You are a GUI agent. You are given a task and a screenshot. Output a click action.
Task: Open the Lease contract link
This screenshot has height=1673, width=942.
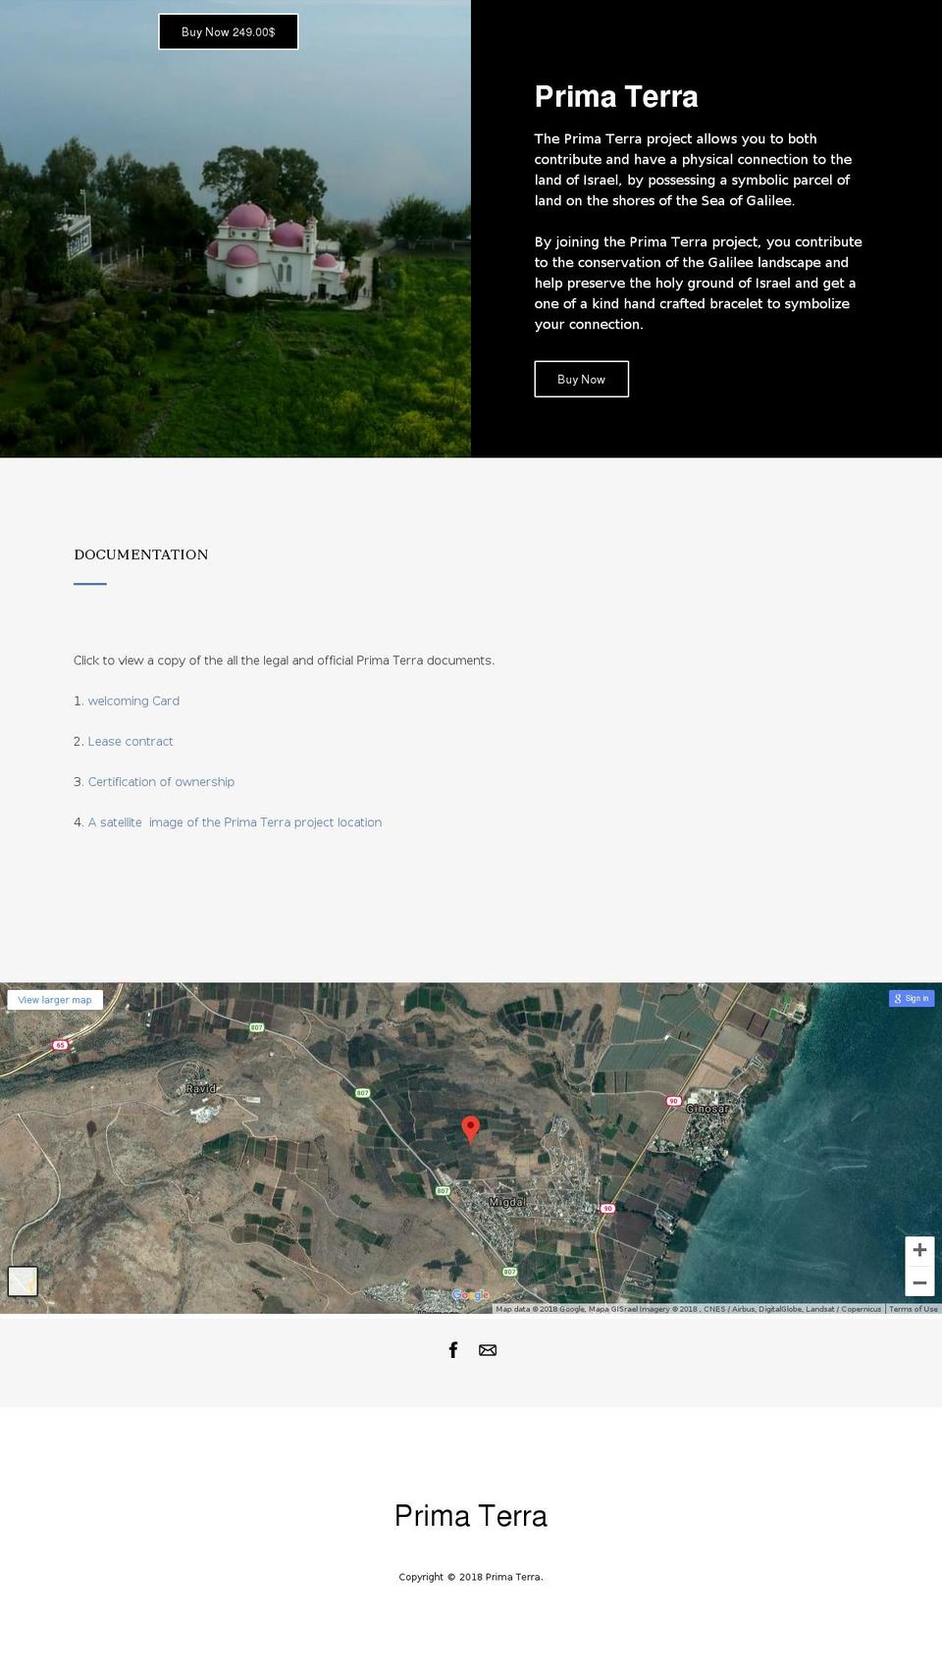[131, 741]
